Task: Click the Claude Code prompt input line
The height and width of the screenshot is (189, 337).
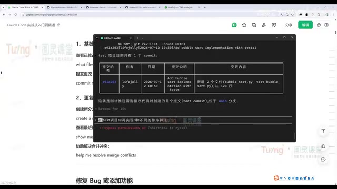Action: [193, 120]
